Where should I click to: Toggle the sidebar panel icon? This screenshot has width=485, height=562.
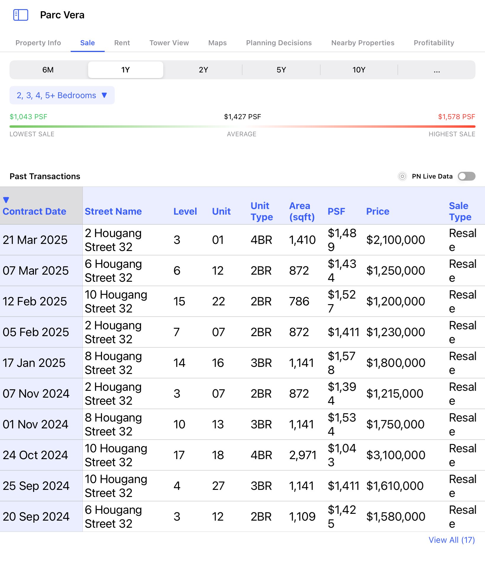tap(21, 15)
